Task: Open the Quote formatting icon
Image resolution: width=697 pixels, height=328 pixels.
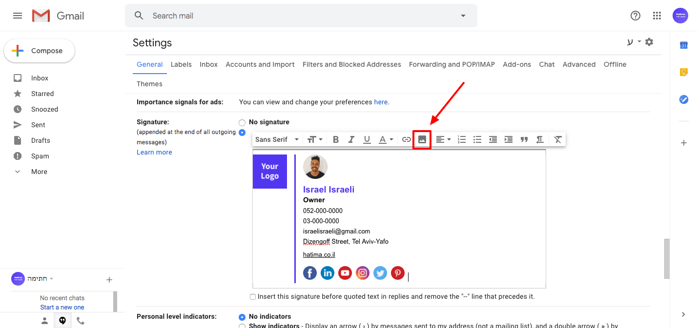Action: [x=524, y=139]
